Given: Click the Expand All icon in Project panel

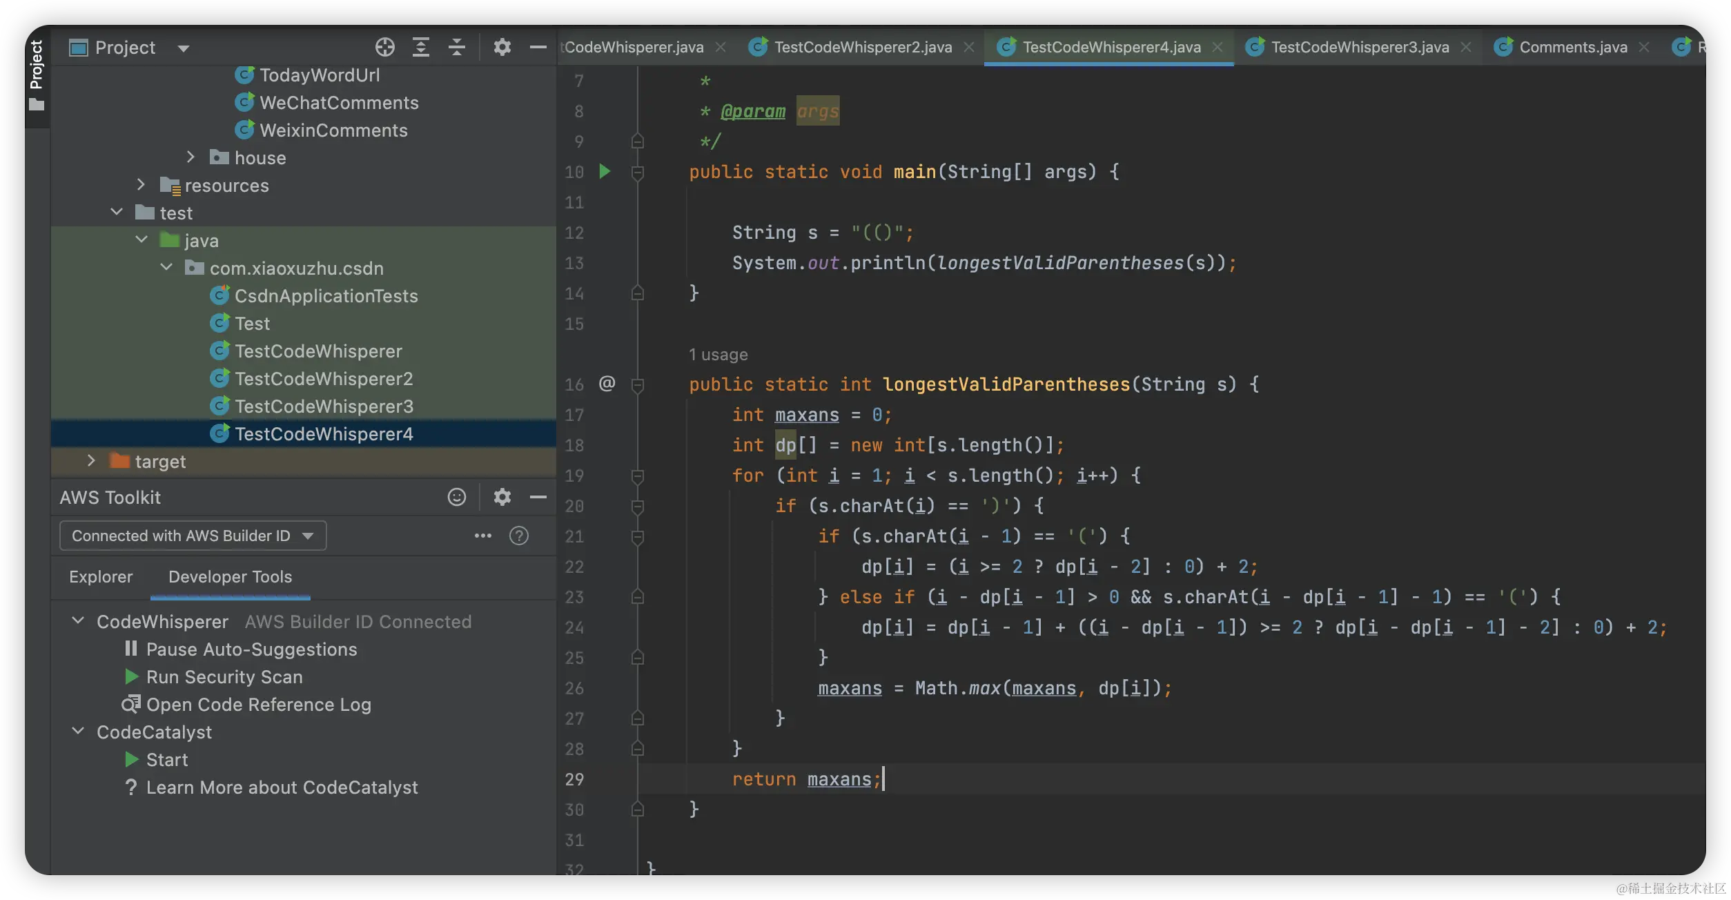Looking at the screenshot, I should coord(420,48).
